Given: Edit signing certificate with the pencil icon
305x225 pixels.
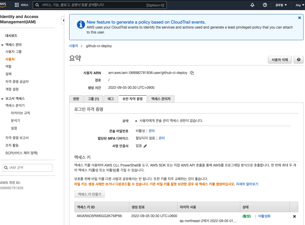Looking at the screenshot, I should [x=145, y=146].
